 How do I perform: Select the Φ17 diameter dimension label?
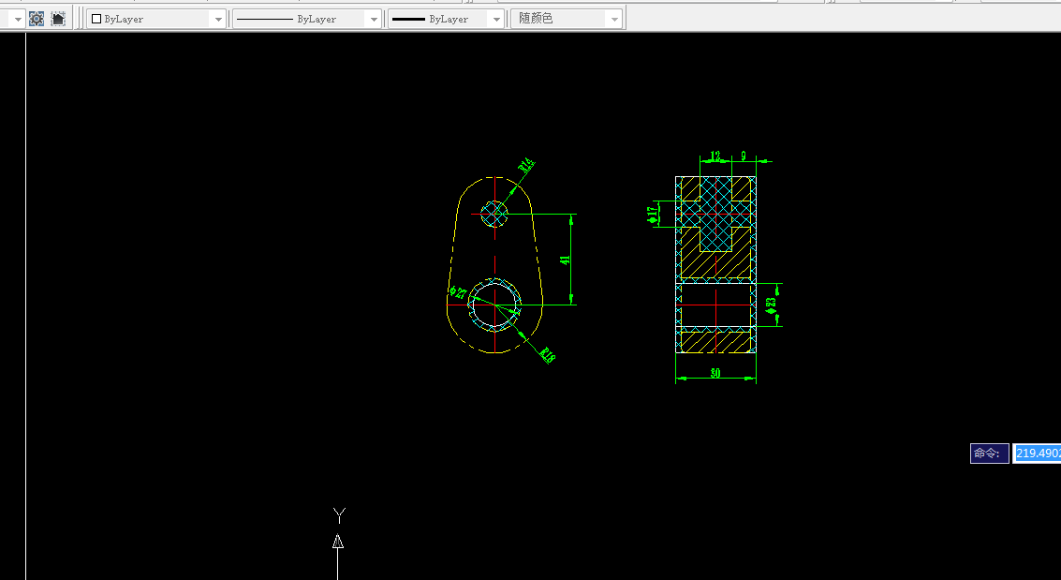[x=652, y=216]
